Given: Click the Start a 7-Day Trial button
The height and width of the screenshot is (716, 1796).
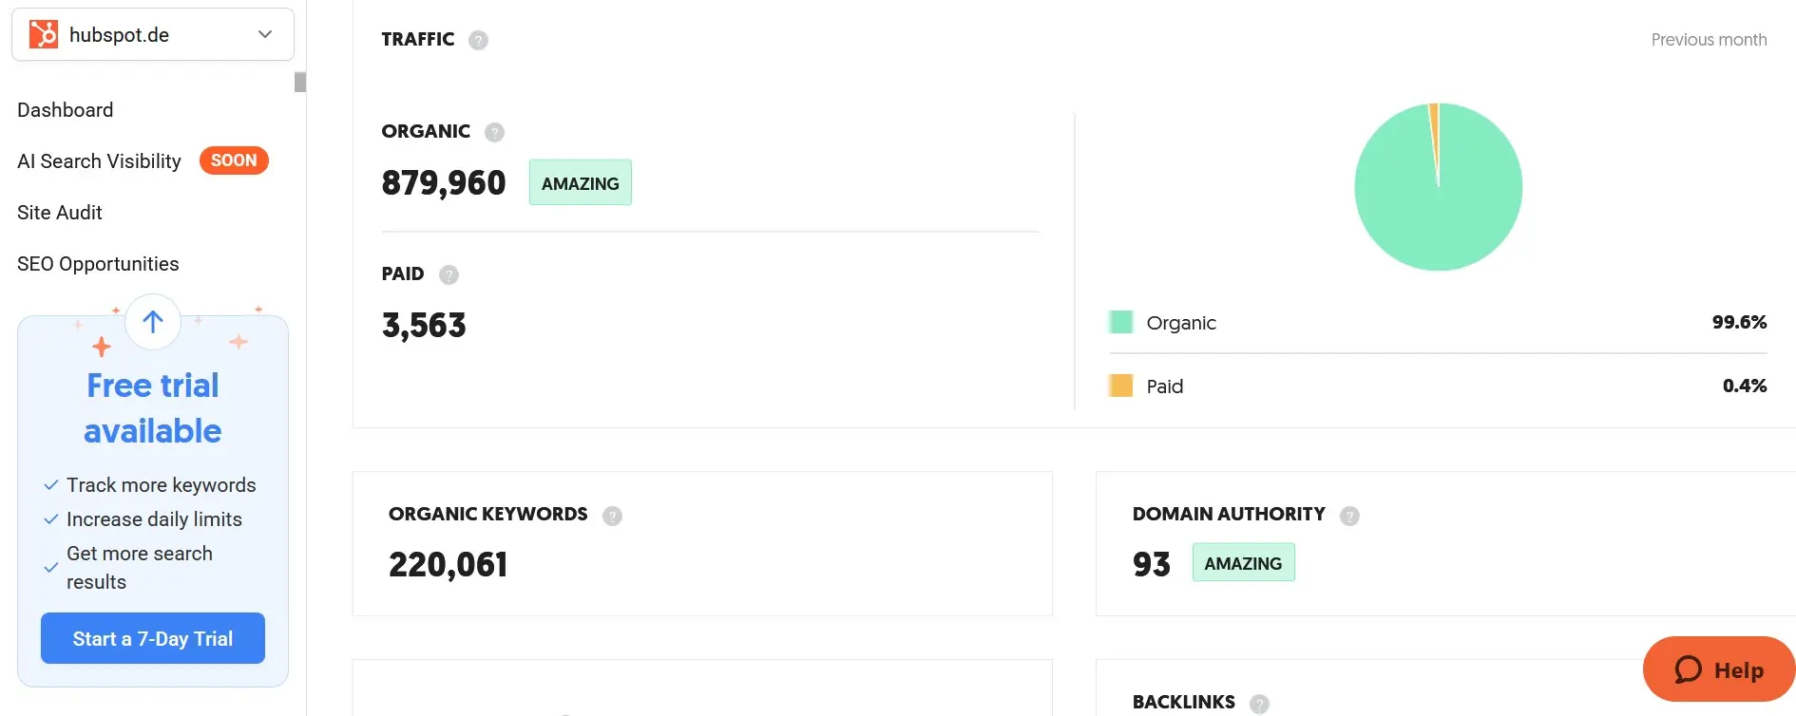Looking at the screenshot, I should point(152,638).
